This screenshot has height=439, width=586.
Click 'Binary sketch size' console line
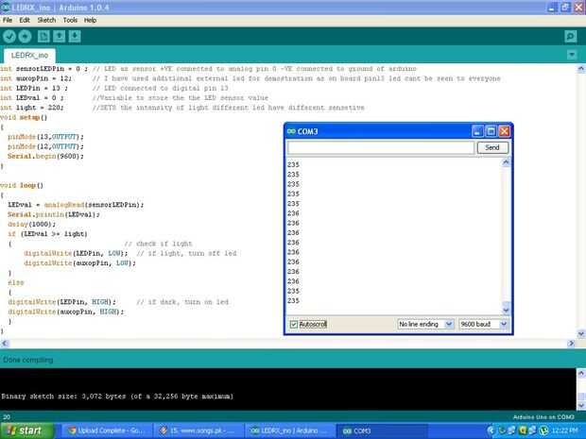coord(117,397)
